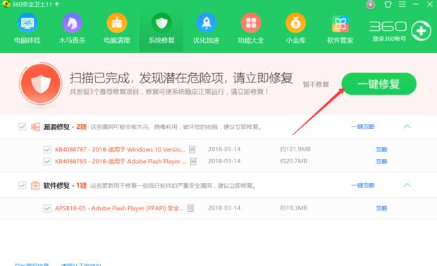Image resolution: width=437 pixels, height=266 pixels.
Task: Click 忽略 for APSB18-05 row
Action: point(381,208)
